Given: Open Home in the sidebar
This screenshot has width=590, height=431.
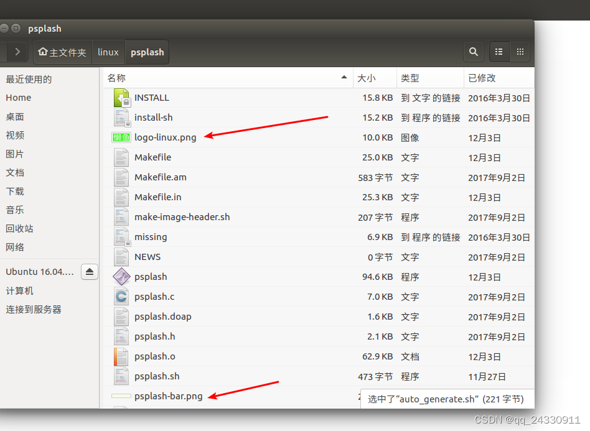Looking at the screenshot, I should (x=19, y=98).
